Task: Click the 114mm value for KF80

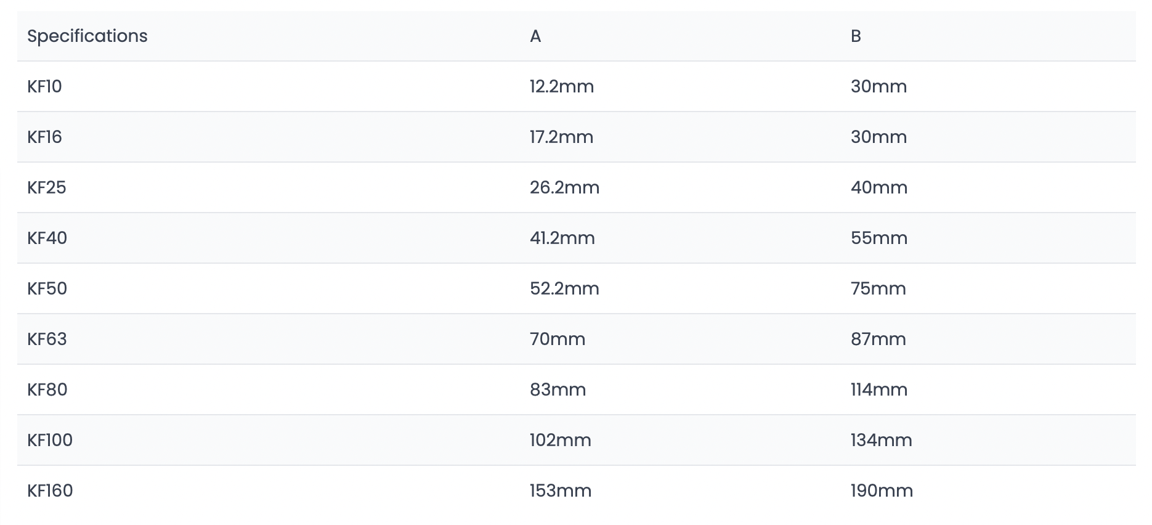Action: pos(879,389)
